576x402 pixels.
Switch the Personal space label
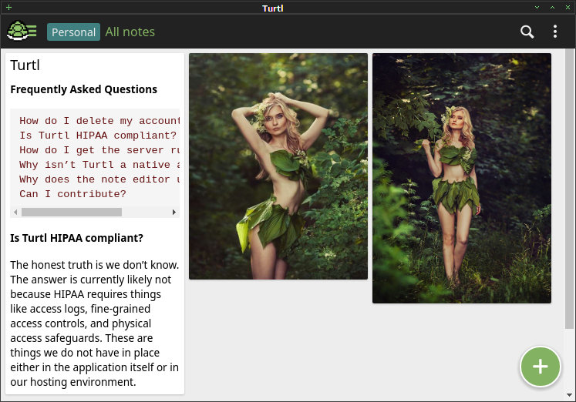click(x=73, y=32)
